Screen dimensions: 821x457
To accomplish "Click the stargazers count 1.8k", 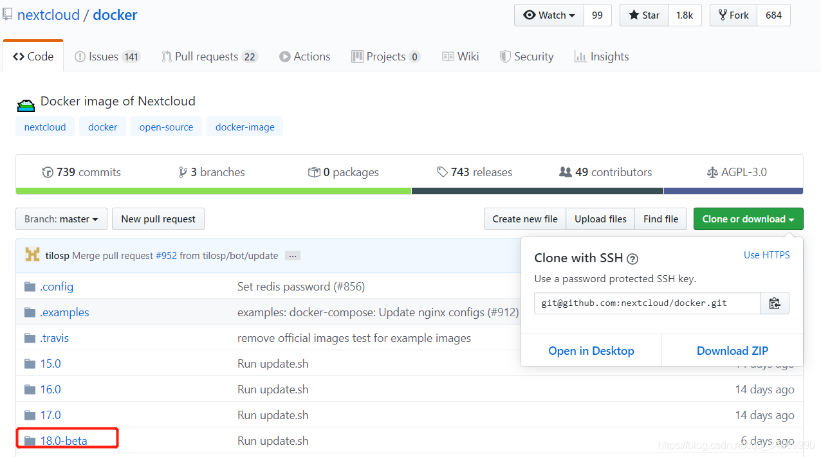I will 685,15.
